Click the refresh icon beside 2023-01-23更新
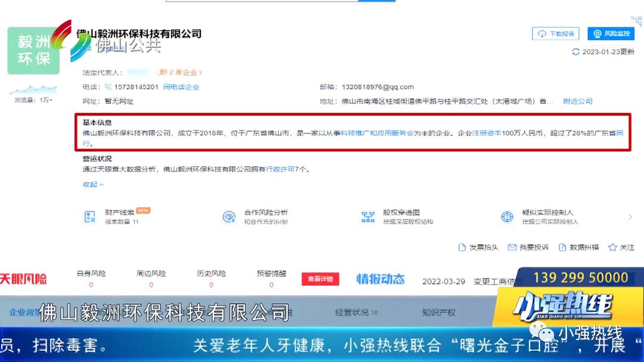 coord(575,52)
